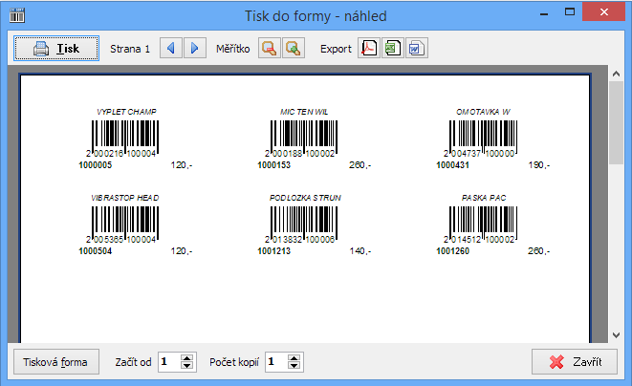Click the price 120,- of VYPLET CHAMP
This screenshot has width=632, height=386.
[x=182, y=165]
